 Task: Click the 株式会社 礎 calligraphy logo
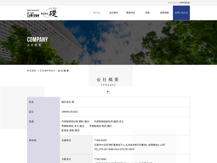[x=49, y=12]
